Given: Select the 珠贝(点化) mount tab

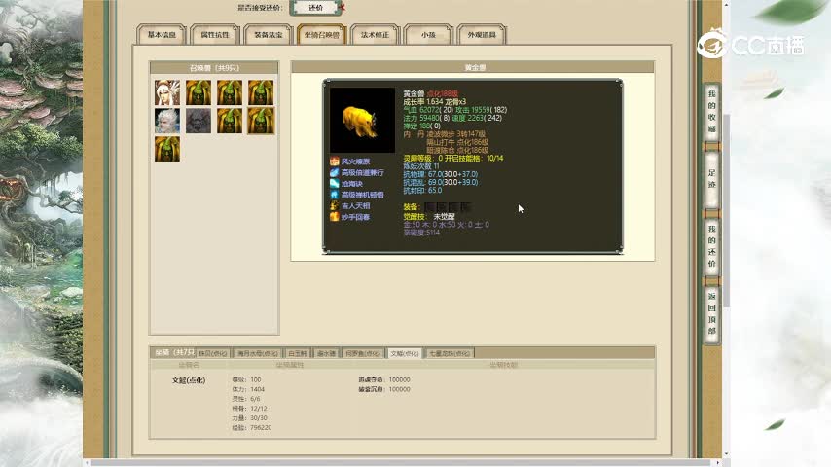Looking at the screenshot, I should 213,353.
